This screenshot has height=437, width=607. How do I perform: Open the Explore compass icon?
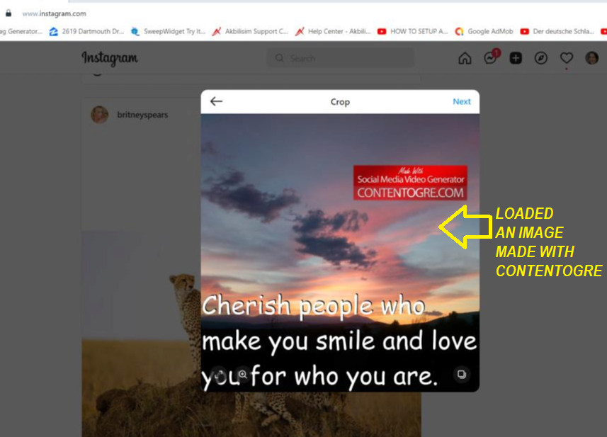[541, 59]
